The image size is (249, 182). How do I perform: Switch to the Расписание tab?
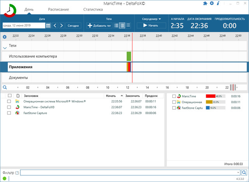[58, 9]
